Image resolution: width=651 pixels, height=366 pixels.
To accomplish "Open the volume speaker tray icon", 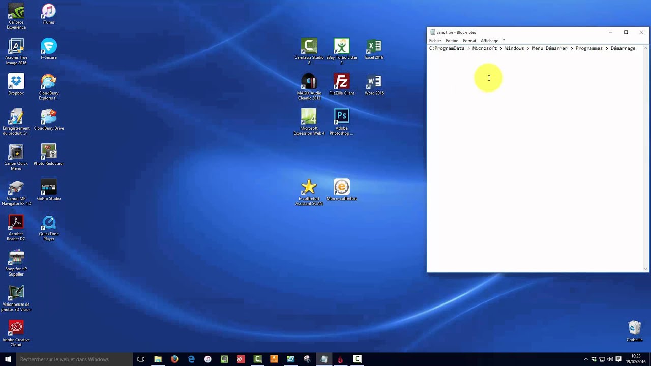I will click(610, 359).
